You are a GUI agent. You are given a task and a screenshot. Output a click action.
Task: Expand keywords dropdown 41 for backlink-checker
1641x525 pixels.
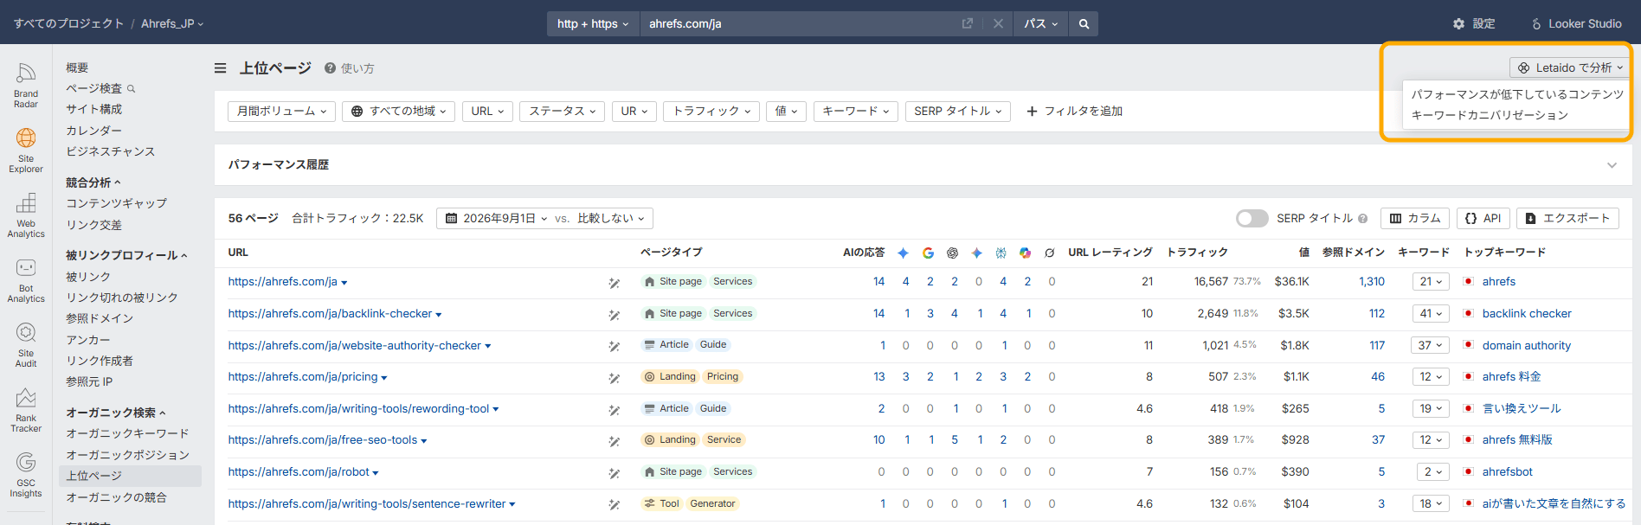1431,313
